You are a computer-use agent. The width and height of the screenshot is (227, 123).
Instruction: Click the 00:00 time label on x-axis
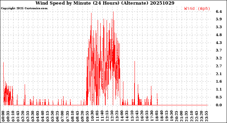pos(3,116)
